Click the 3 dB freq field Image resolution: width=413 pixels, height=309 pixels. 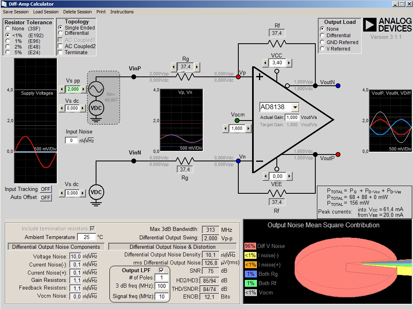click(161, 286)
